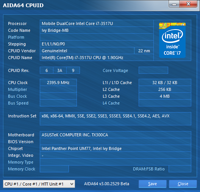Image resolution: width=200 pixels, height=192 pixels.
Task: Click the Stepping label
Action: 17,44
